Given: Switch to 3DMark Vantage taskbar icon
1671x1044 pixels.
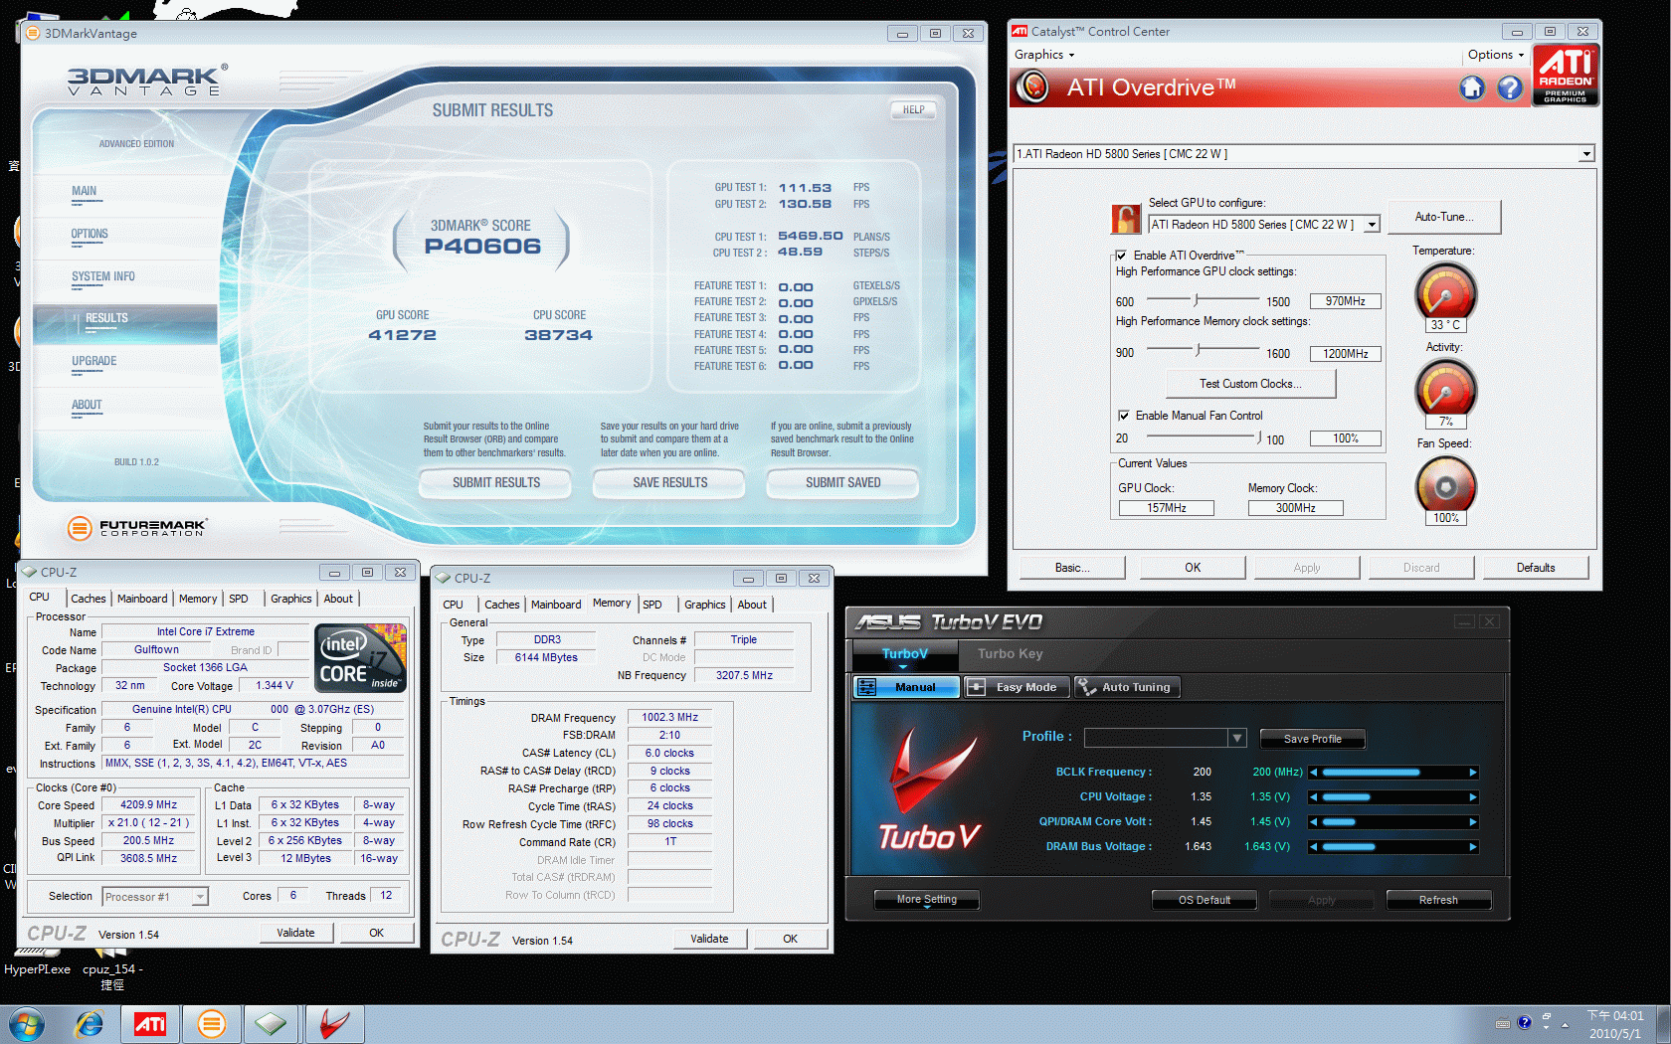Looking at the screenshot, I should 211,1024.
